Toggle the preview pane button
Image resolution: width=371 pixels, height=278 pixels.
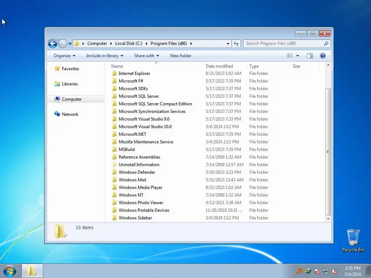click(310, 56)
